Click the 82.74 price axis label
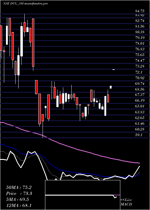150x210 pixels. pos(140,21)
